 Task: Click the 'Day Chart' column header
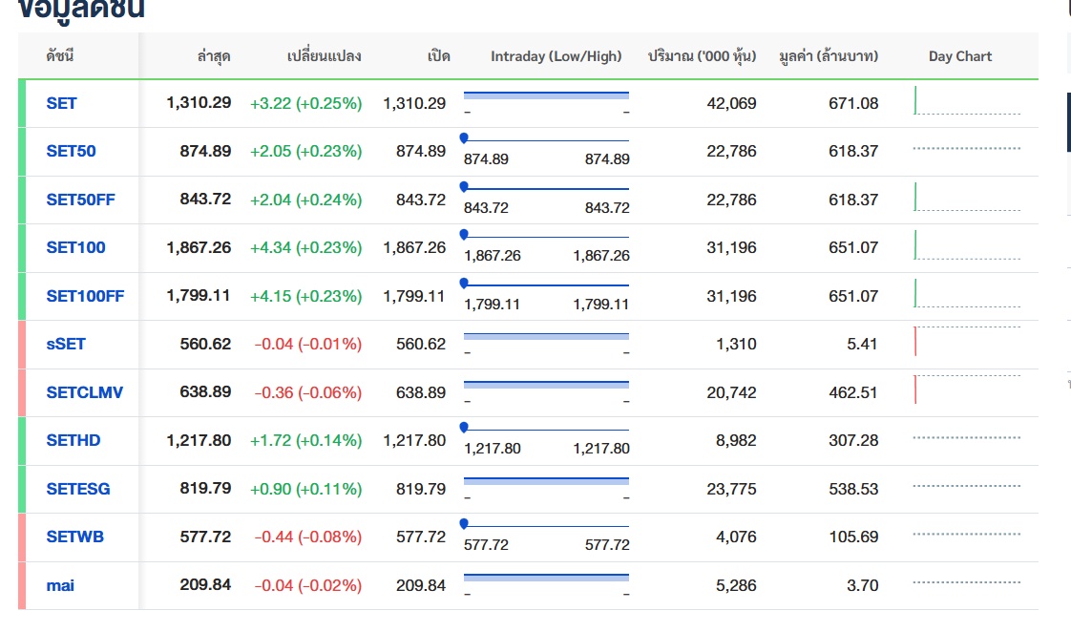point(959,56)
